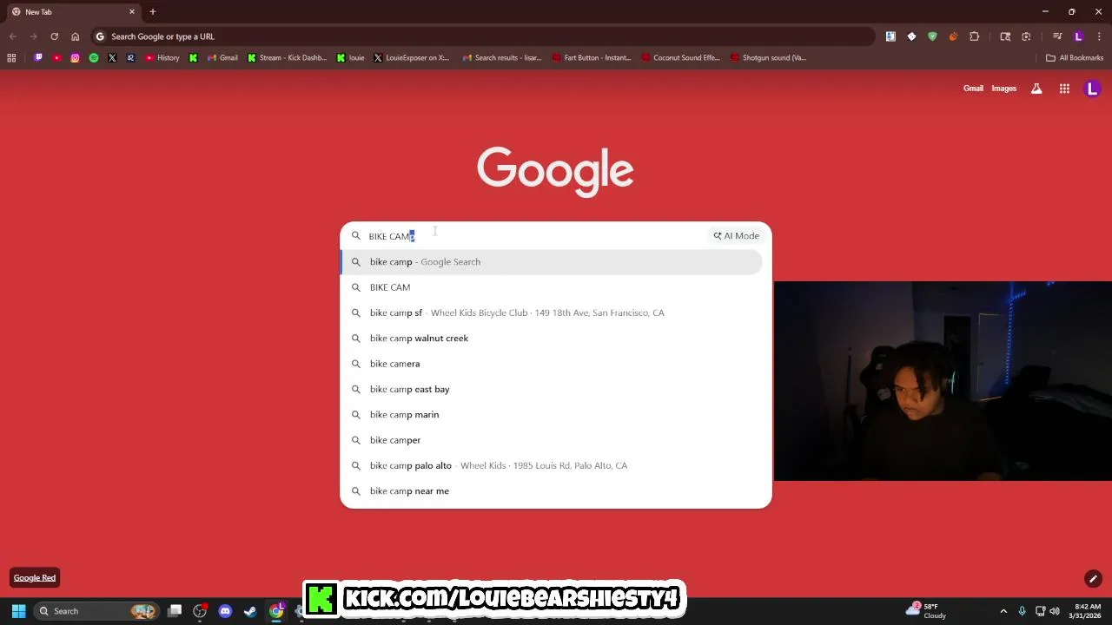Open the Spotify bookmark icon
Screen dimensions: 1112x625
click(94, 58)
